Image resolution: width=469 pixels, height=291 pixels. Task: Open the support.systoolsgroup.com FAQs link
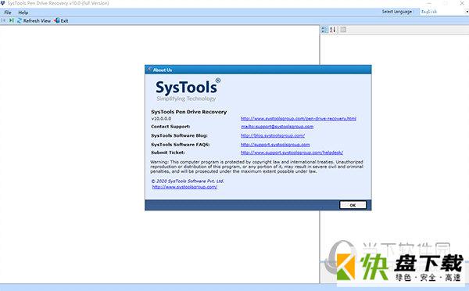[x=275, y=145]
